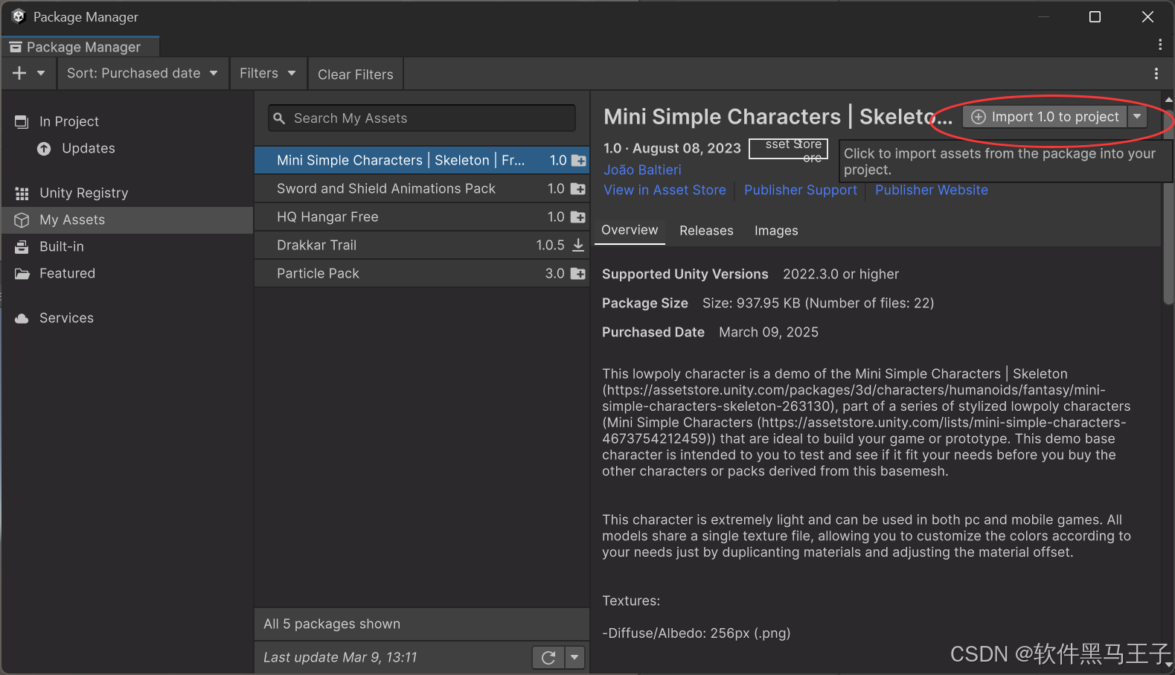Switch to the Releases tab
The height and width of the screenshot is (675, 1175).
coord(706,231)
